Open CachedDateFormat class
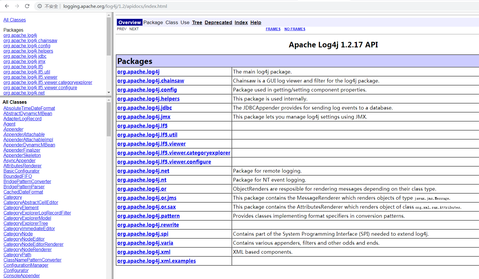The image size is (479, 279). [x=23, y=192]
